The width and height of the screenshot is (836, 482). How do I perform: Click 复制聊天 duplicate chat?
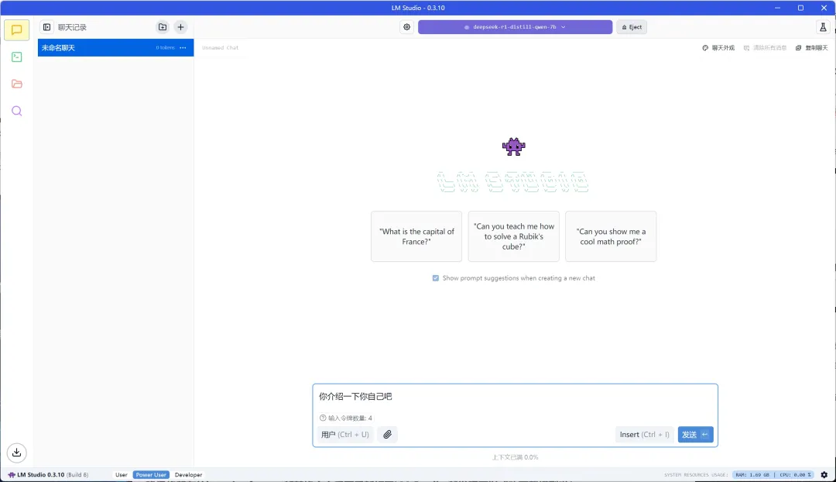(811, 47)
